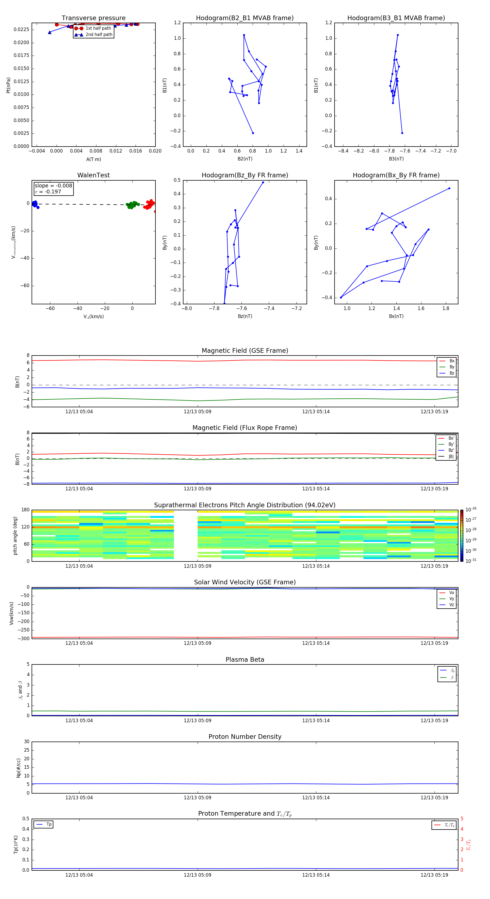Click the "B2(nT)" x-axis label
This screenshot has height=899, width=490.
tap(245, 159)
